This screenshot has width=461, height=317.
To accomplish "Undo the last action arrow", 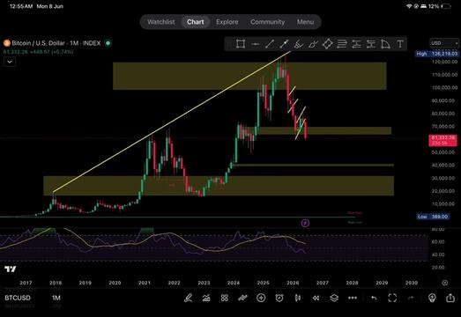I will [x=374, y=298].
